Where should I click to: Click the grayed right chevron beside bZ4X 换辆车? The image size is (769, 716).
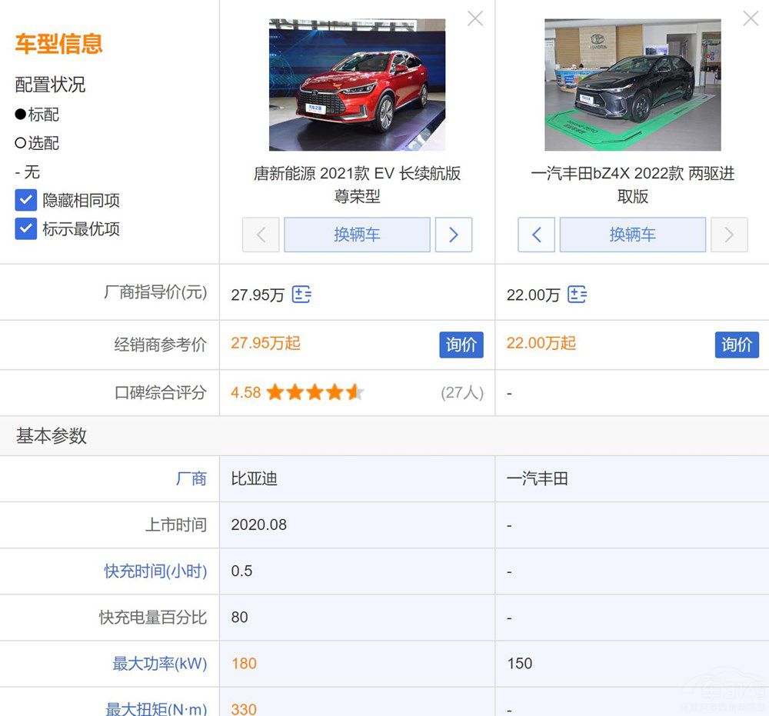pyautogui.click(x=729, y=235)
